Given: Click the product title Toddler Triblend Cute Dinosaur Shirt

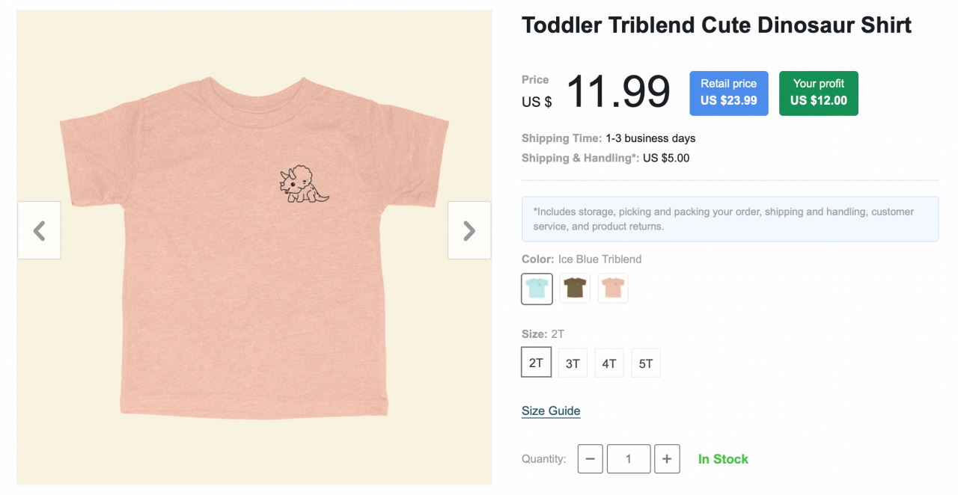Looking at the screenshot, I should pyautogui.click(x=716, y=25).
